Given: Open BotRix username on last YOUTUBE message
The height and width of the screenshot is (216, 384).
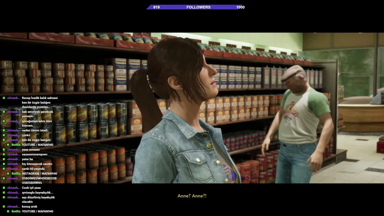Looking at the screenshot, I should [x=16, y=211].
